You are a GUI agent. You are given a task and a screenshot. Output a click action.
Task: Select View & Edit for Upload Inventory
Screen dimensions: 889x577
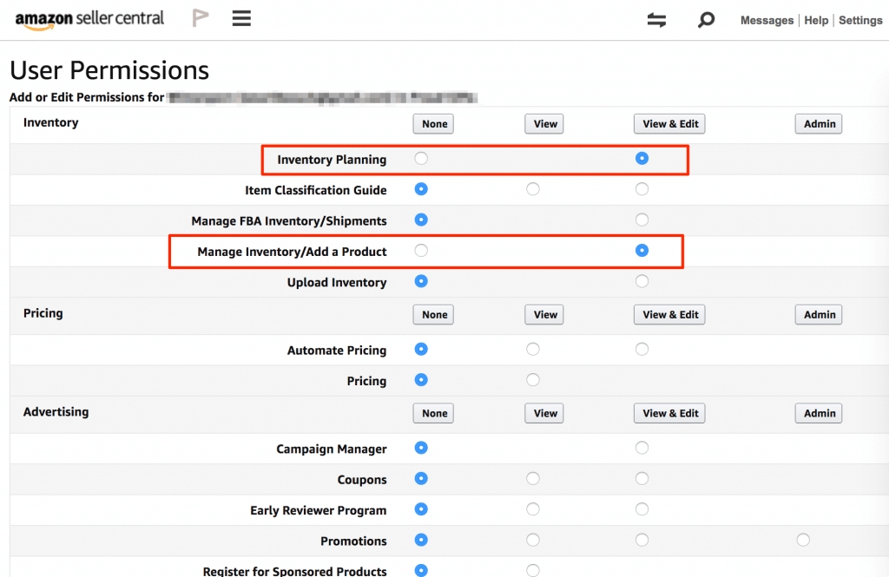[642, 281]
